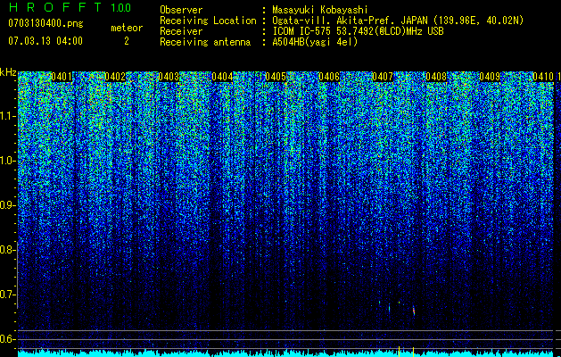Viewport: 561px width, 357px height.
Task: Click the 0404 time marker
Action: tap(222, 77)
